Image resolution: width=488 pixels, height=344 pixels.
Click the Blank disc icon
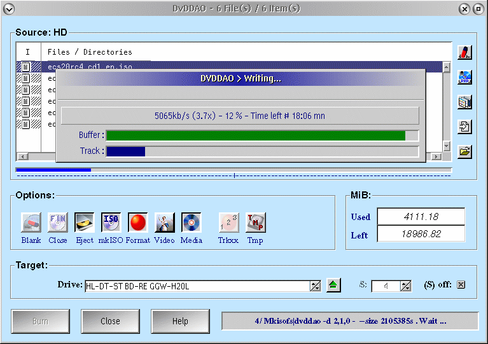(31, 223)
